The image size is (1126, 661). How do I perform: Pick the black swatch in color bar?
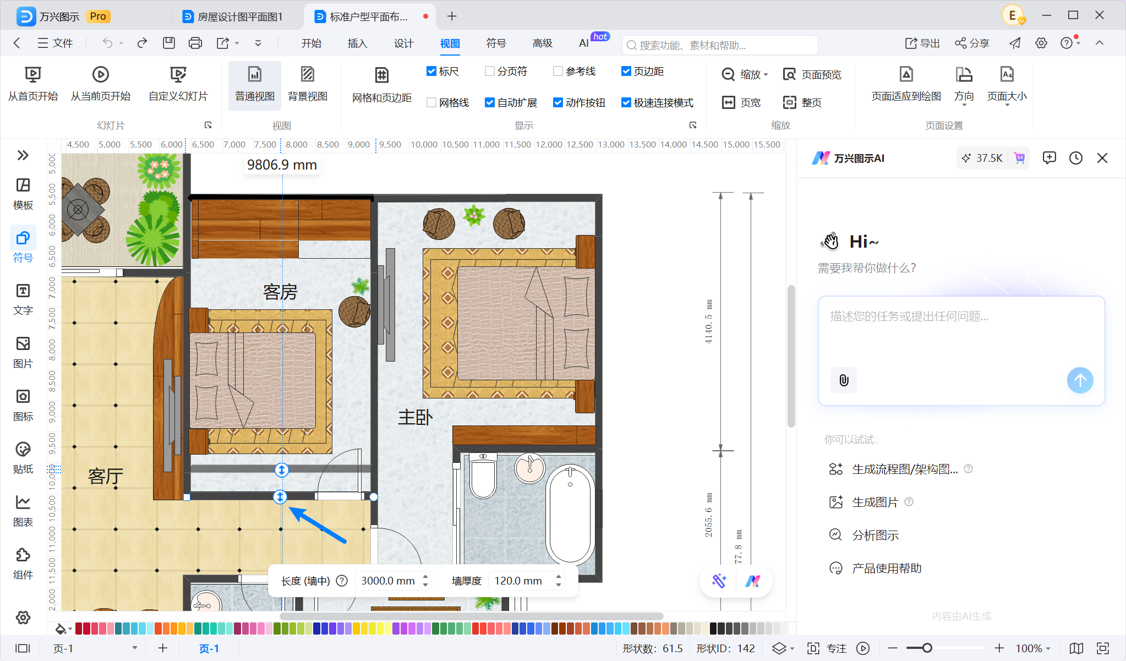[x=713, y=629]
